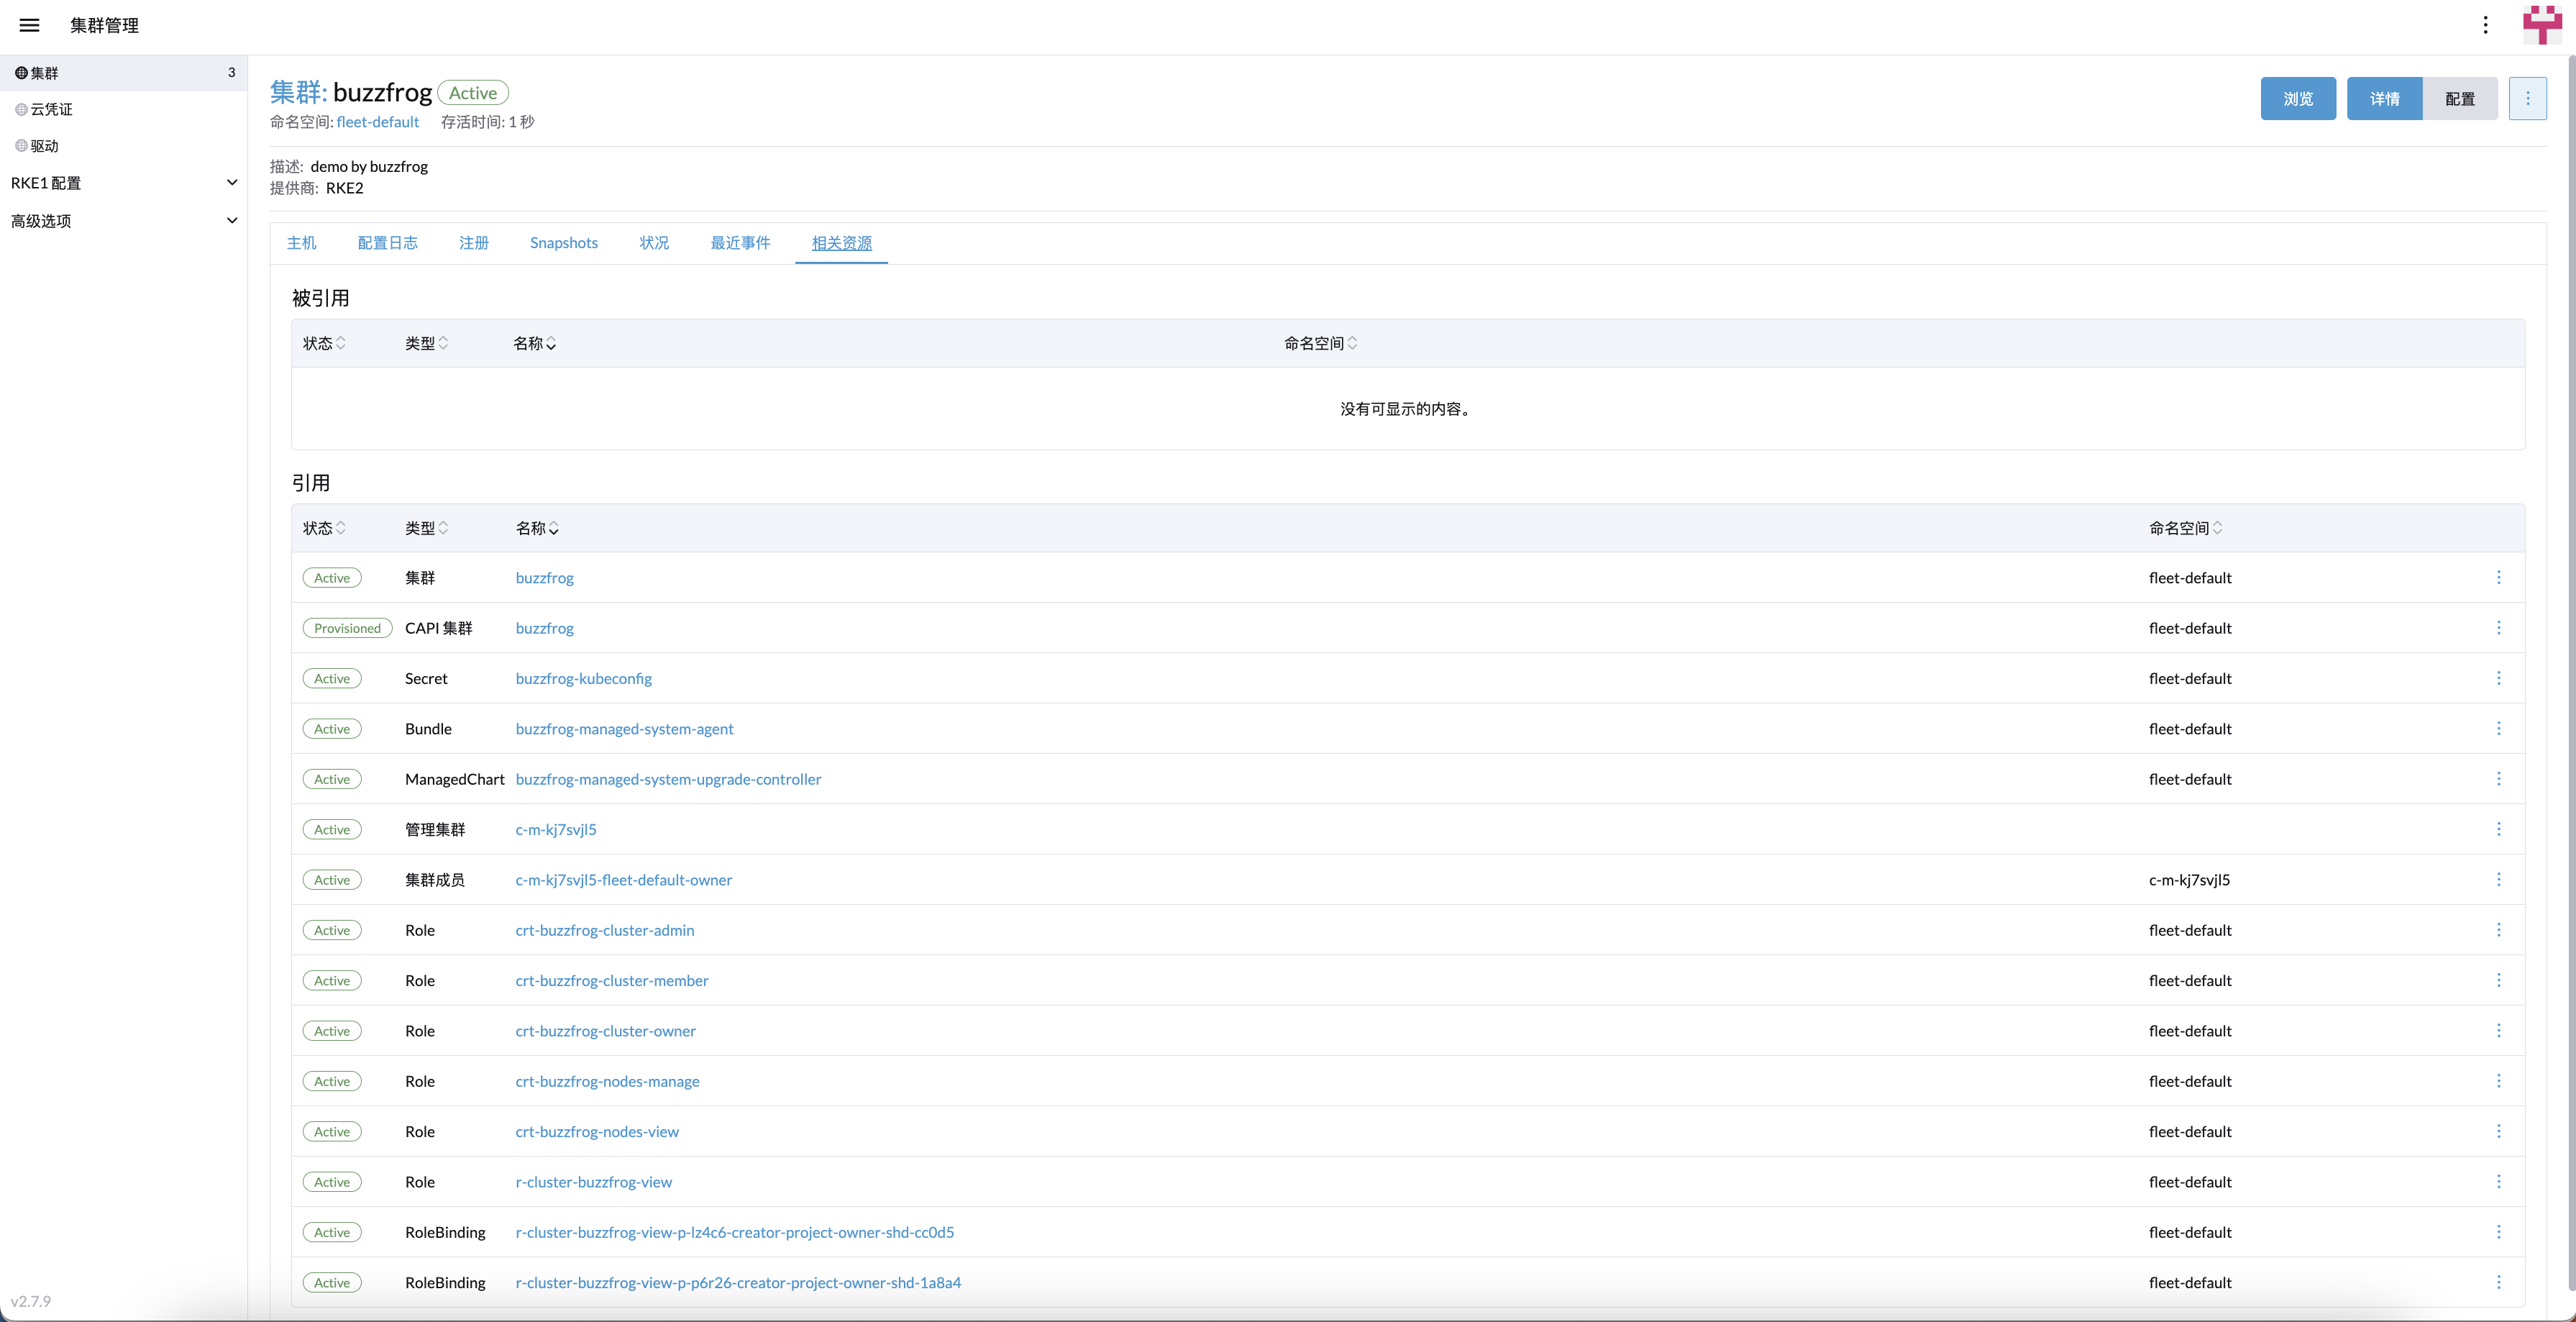2576x1322 pixels.
Task: Open RoleBinding link ending shd-cc0d5
Action: pos(734,1232)
